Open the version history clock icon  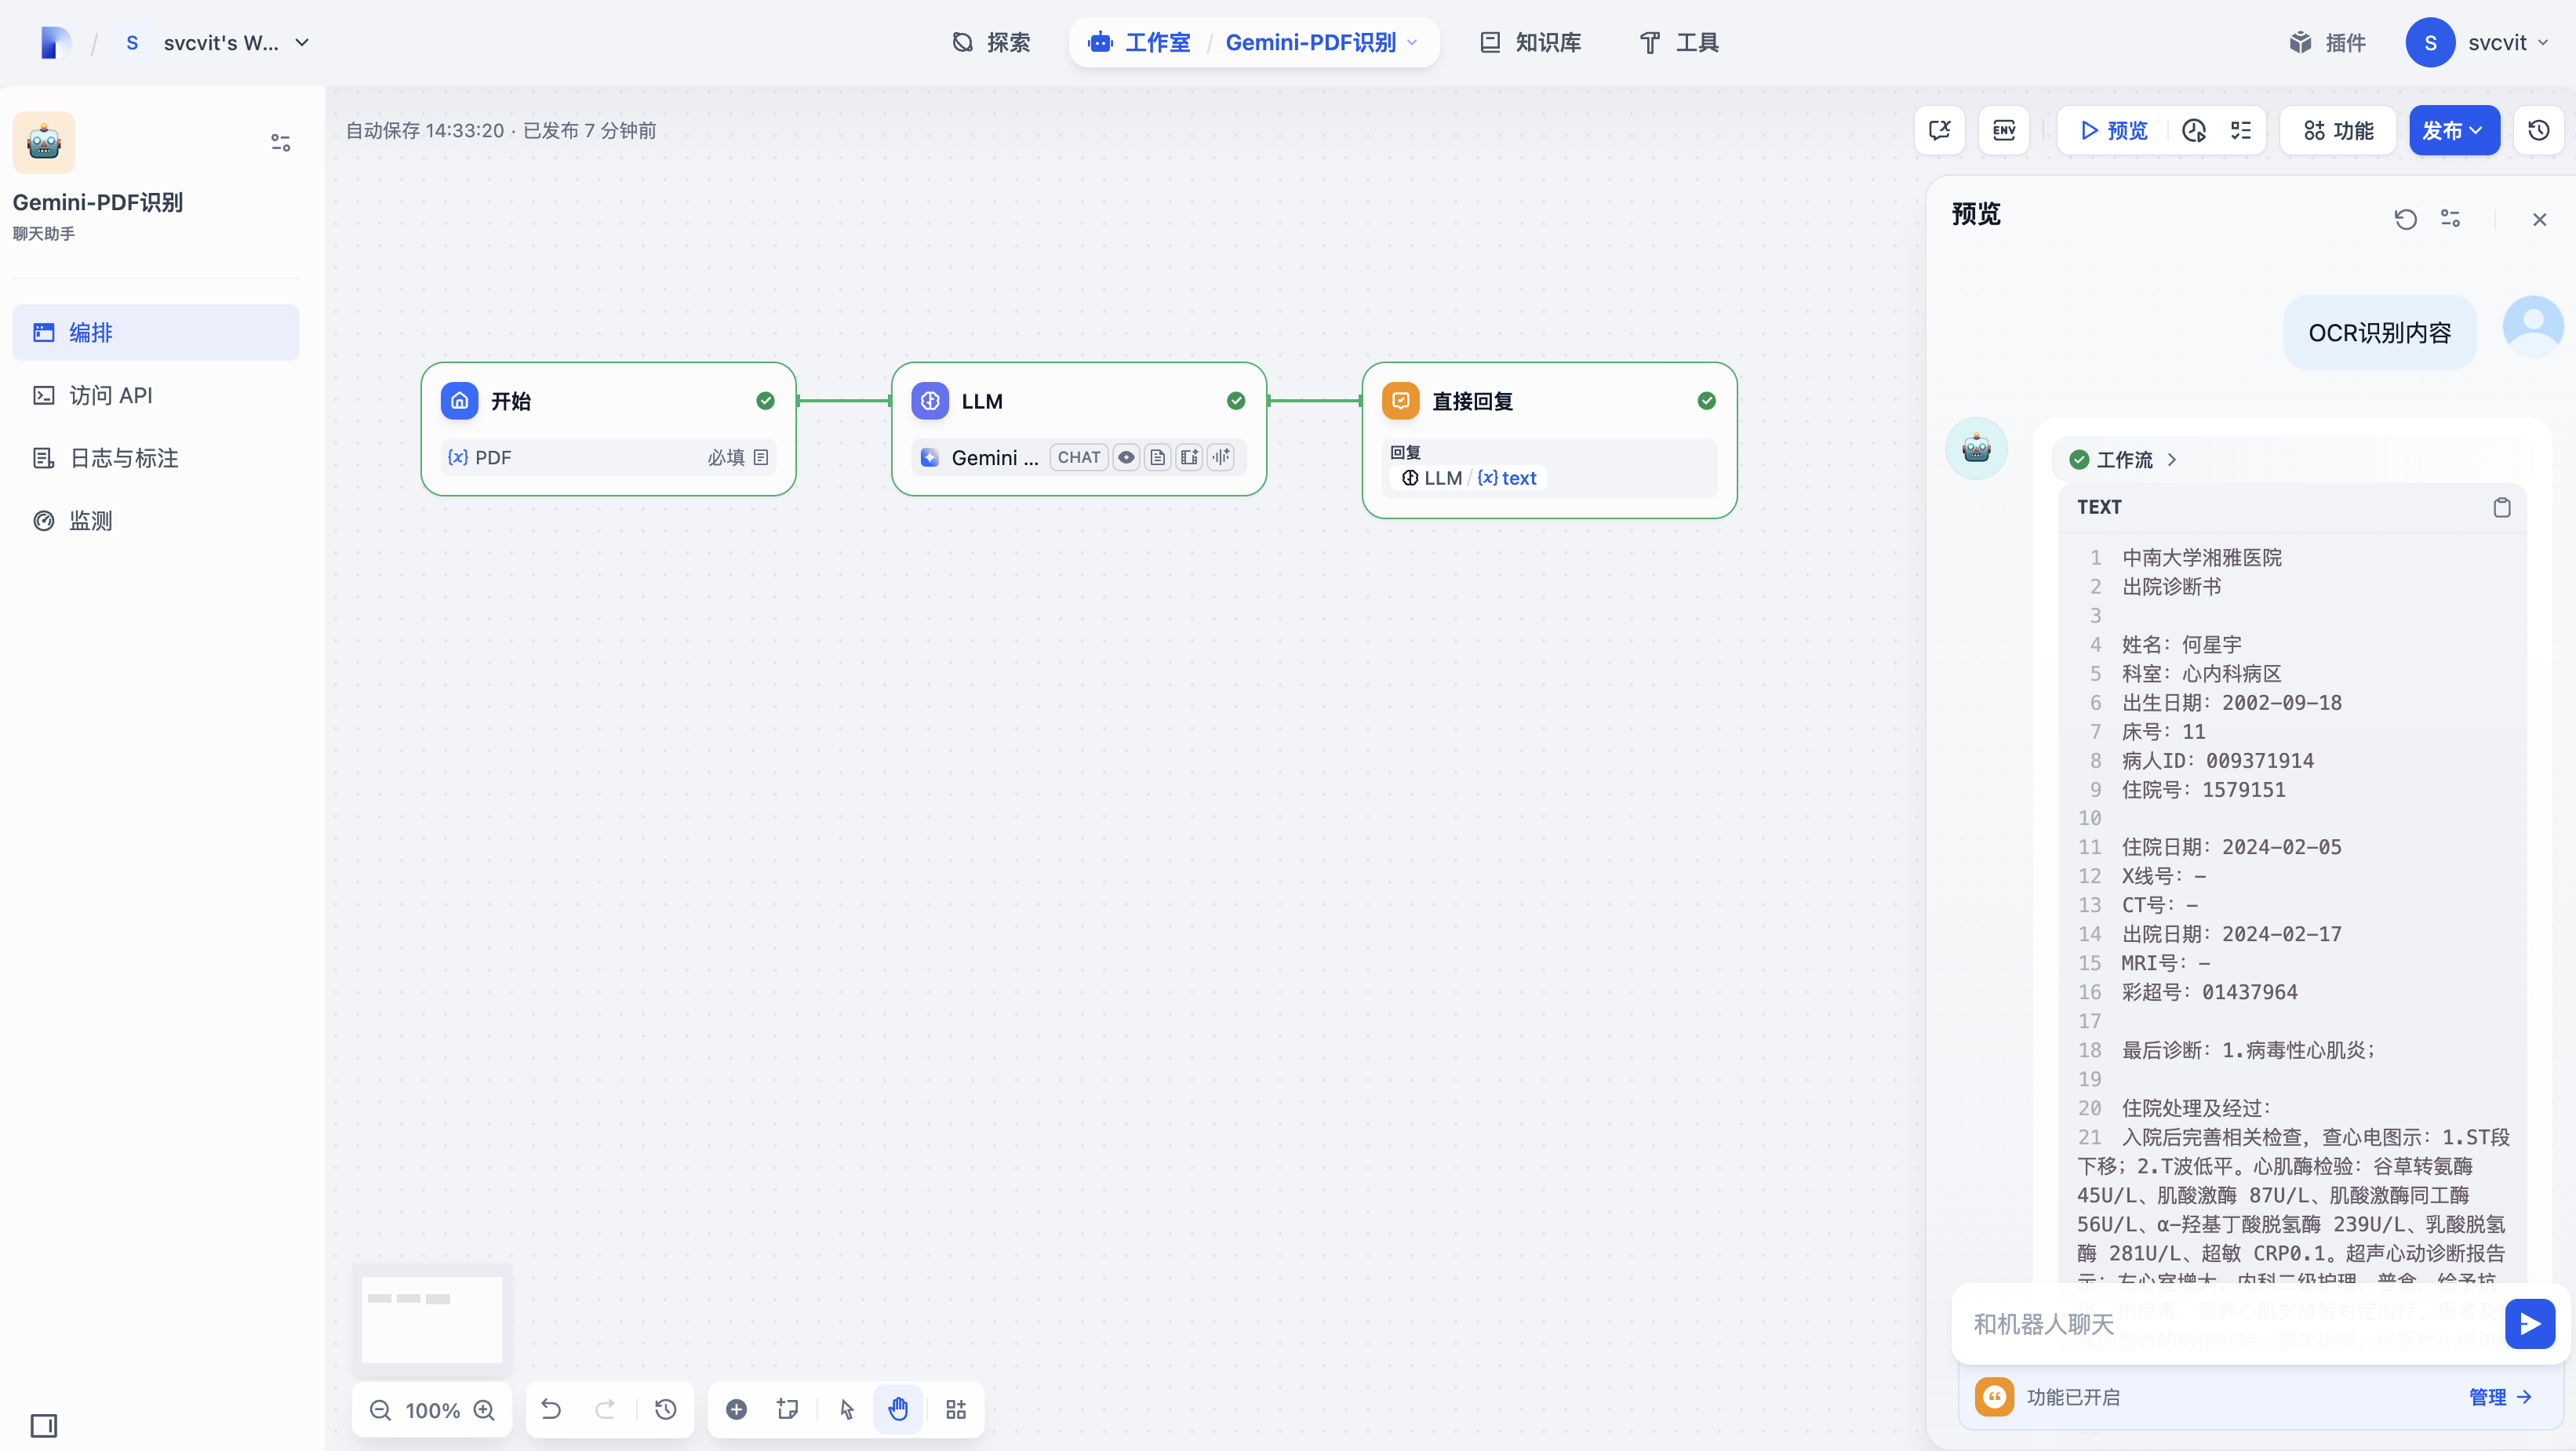[2538, 130]
